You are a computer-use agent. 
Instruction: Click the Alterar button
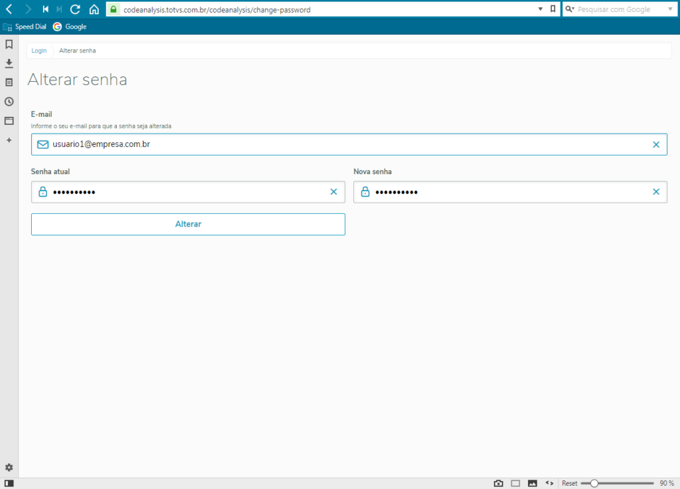(x=188, y=225)
